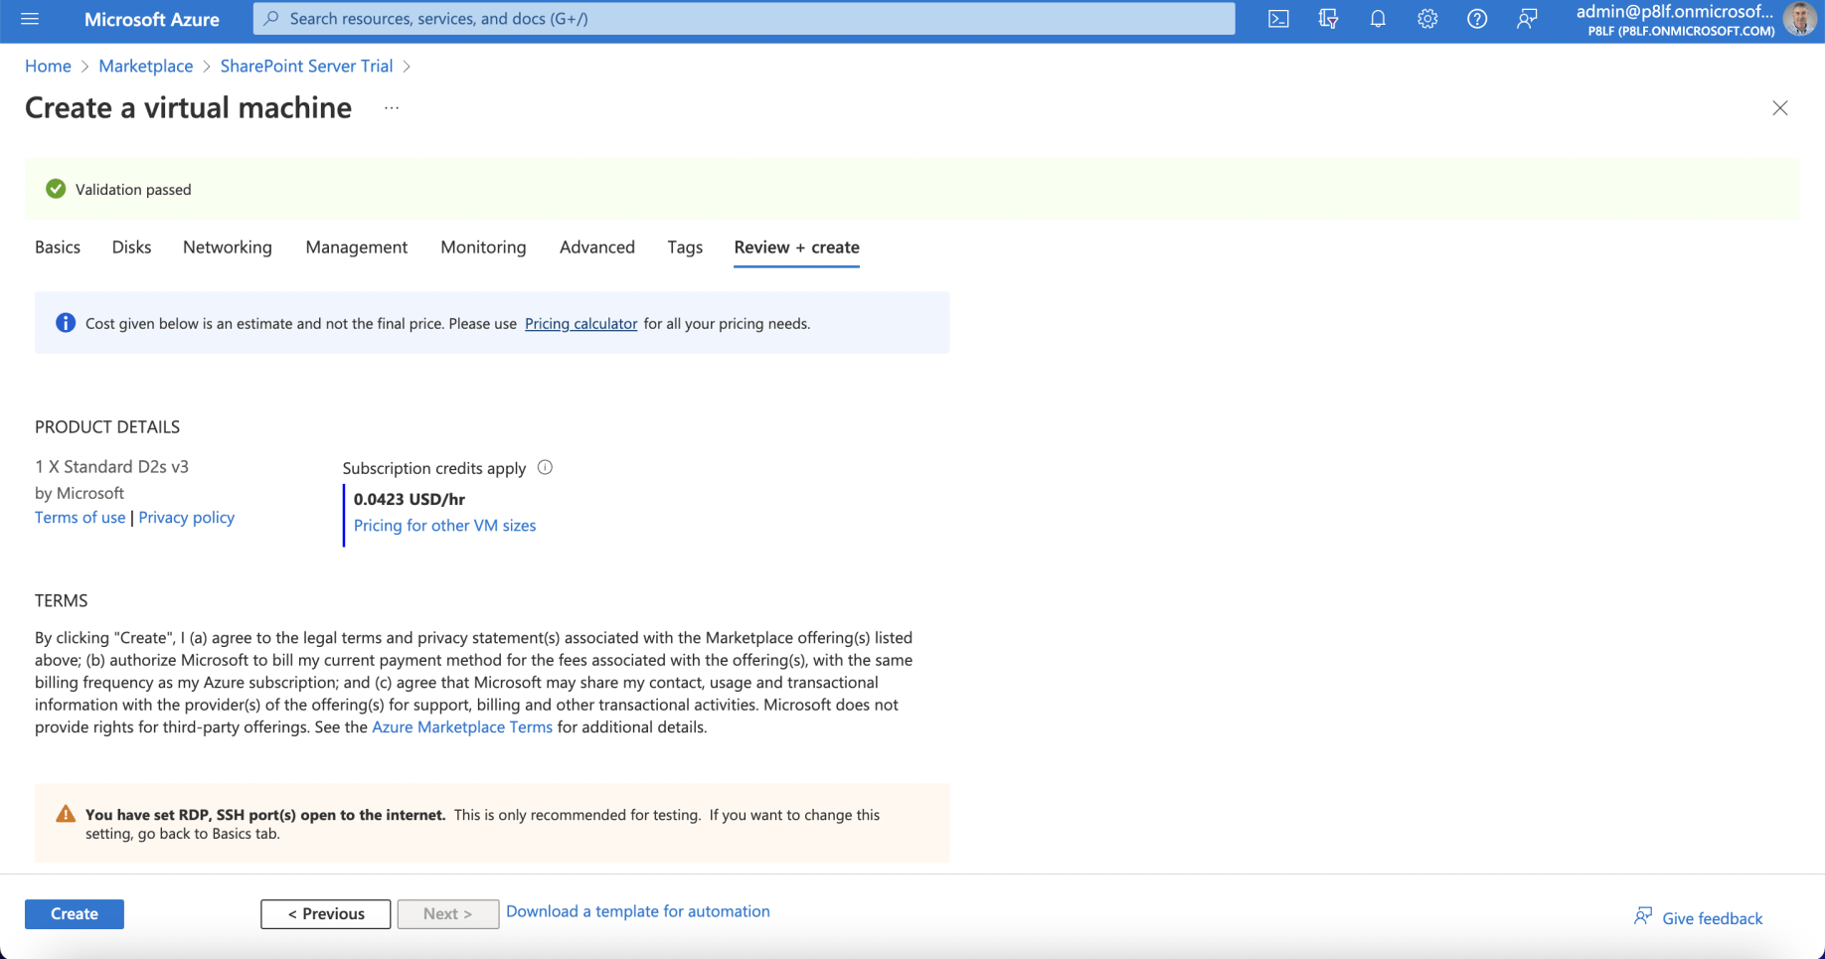Open the Help question mark menu
This screenshot has width=1825, height=959.
tap(1477, 19)
